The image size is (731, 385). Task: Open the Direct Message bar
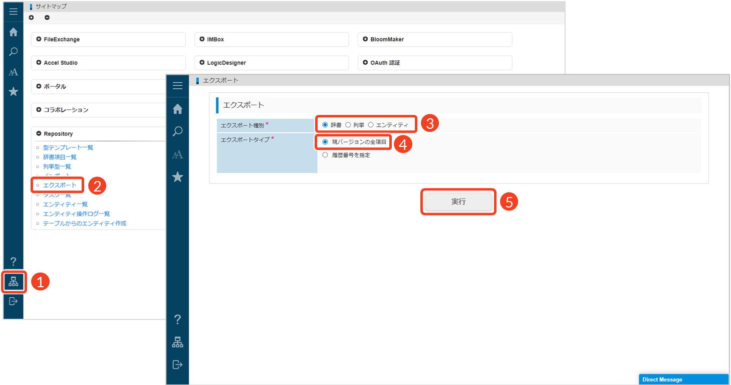683,379
